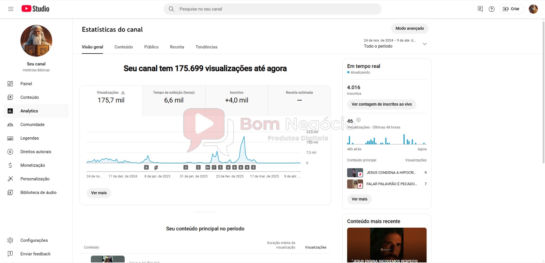Select the Inscritos +4,0 mil metric card
The width and height of the screenshot is (545, 263).
(x=236, y=101)
